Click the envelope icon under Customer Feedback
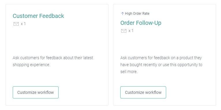The image size is (221, 110). (16, 24)
